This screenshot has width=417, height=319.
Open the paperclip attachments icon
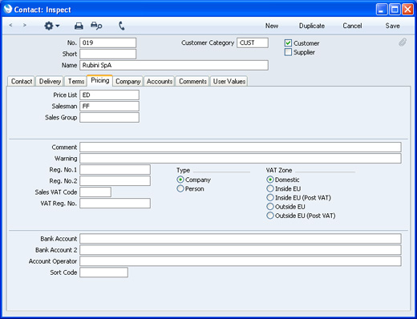(403, 42)
